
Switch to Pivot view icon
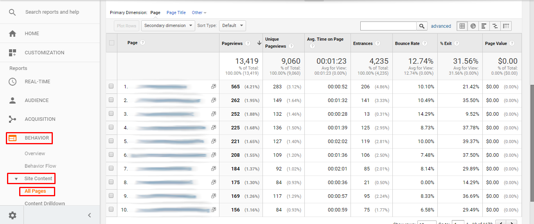click(506, 26)
